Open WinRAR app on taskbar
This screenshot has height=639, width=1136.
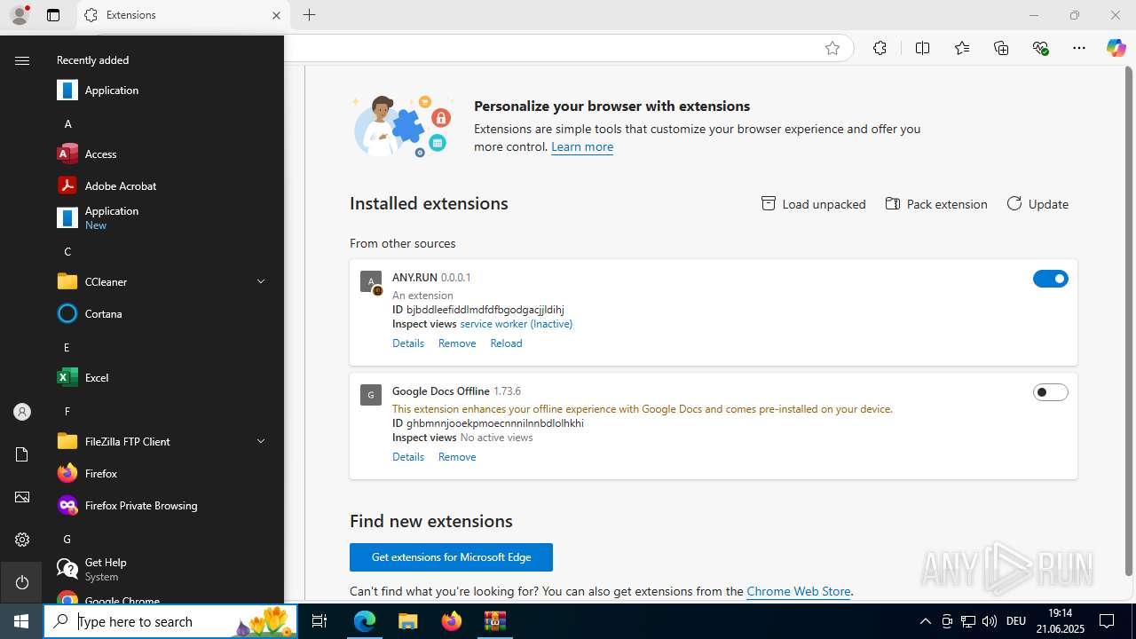coord(494,621)
